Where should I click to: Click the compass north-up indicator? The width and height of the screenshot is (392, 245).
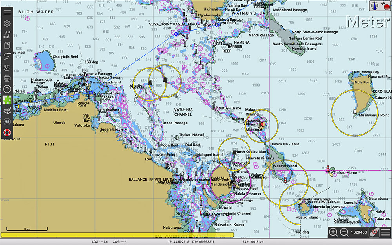tap(375, 5)
